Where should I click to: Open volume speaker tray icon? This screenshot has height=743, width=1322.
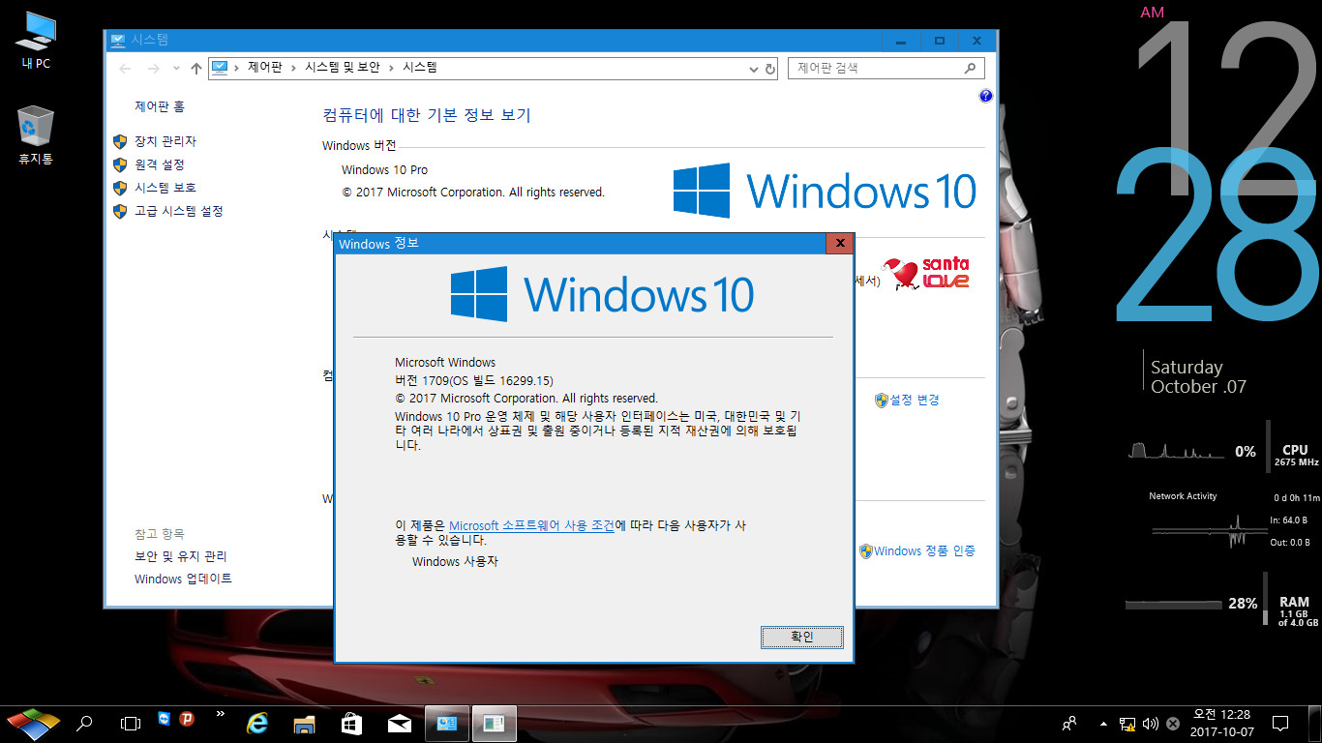tap(1151, 723)
